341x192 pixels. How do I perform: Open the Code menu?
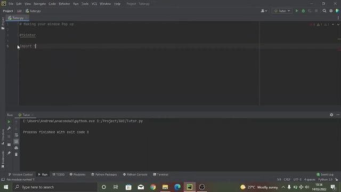point(52,4)
